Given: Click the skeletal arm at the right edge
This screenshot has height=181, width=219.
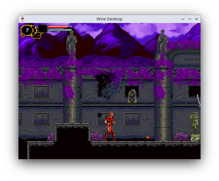Looking at the screenshot, I should 198,100.
